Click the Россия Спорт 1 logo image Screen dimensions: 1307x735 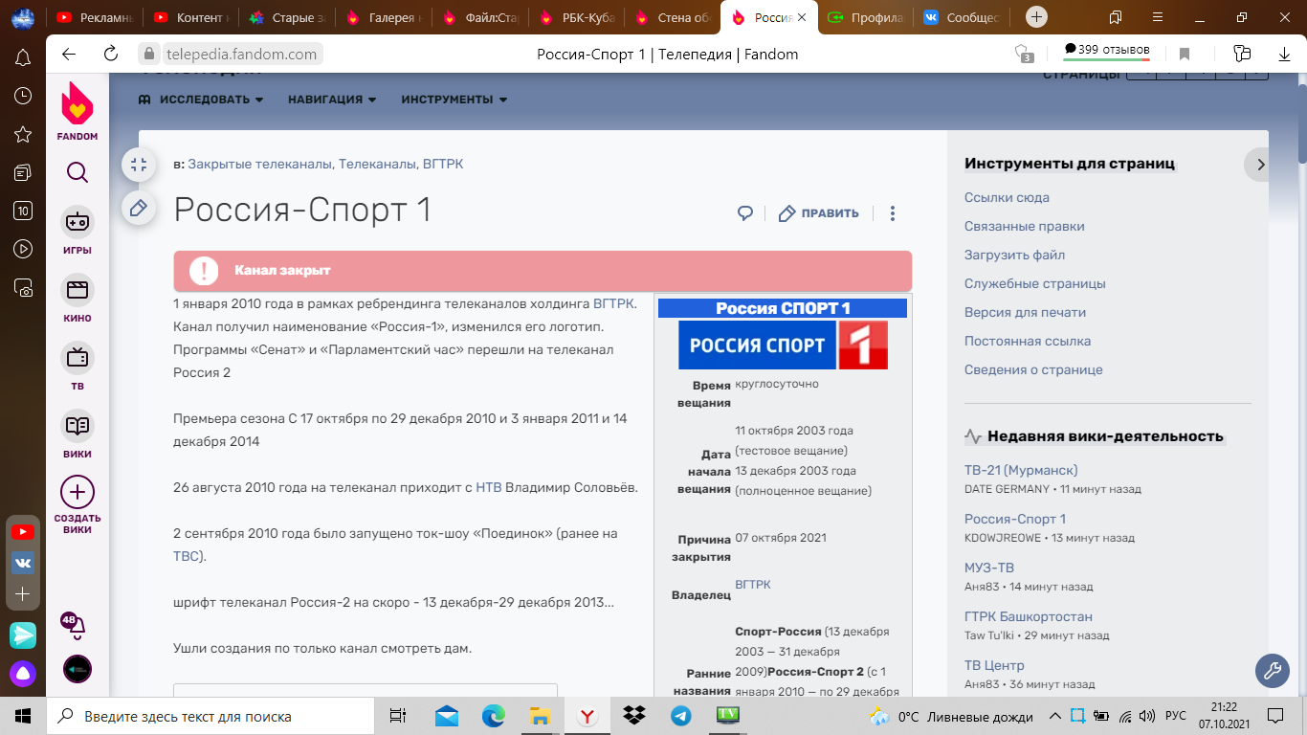click(783, 345)
